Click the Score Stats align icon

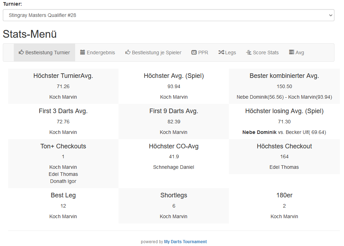coord(249,53)
